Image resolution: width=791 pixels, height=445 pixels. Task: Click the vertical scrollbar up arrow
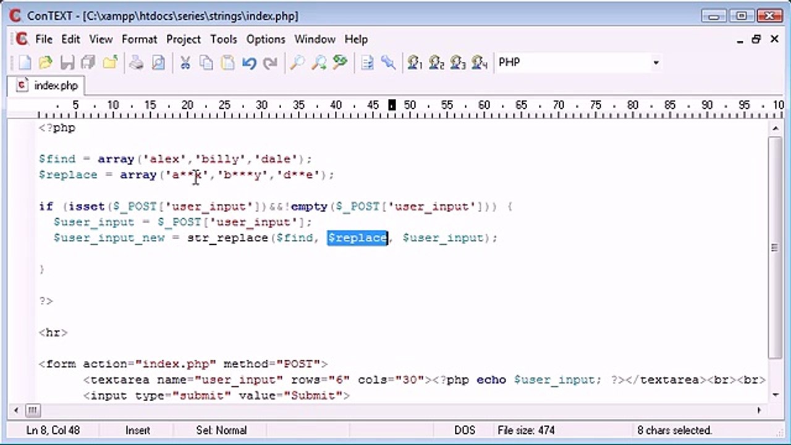coord(775,127)
